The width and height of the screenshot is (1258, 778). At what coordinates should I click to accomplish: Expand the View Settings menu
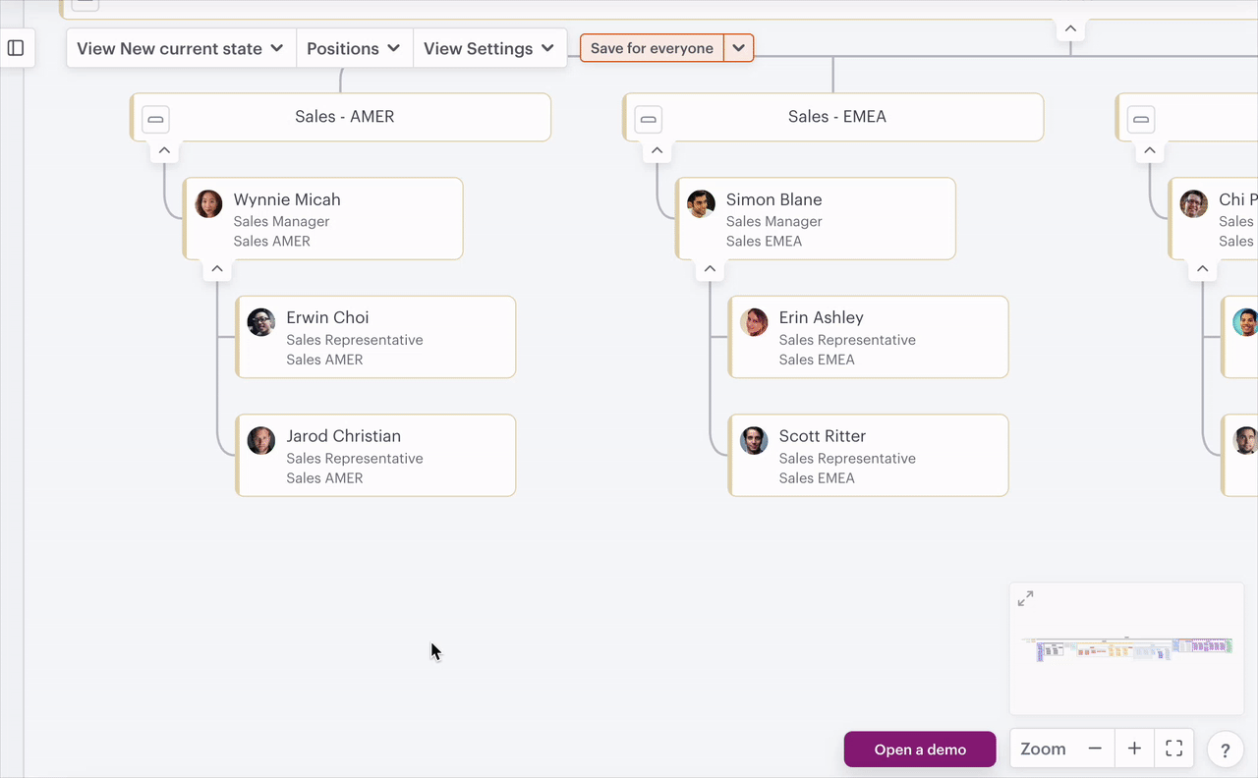489,47
